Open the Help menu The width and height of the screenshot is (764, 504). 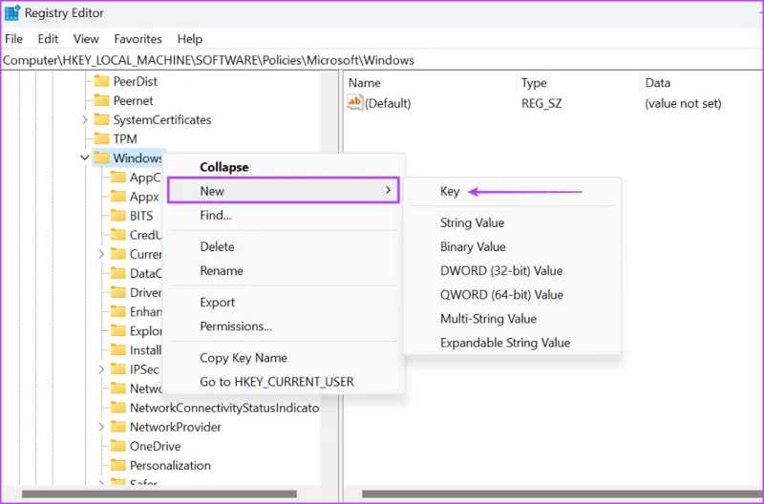pos(189,39)
